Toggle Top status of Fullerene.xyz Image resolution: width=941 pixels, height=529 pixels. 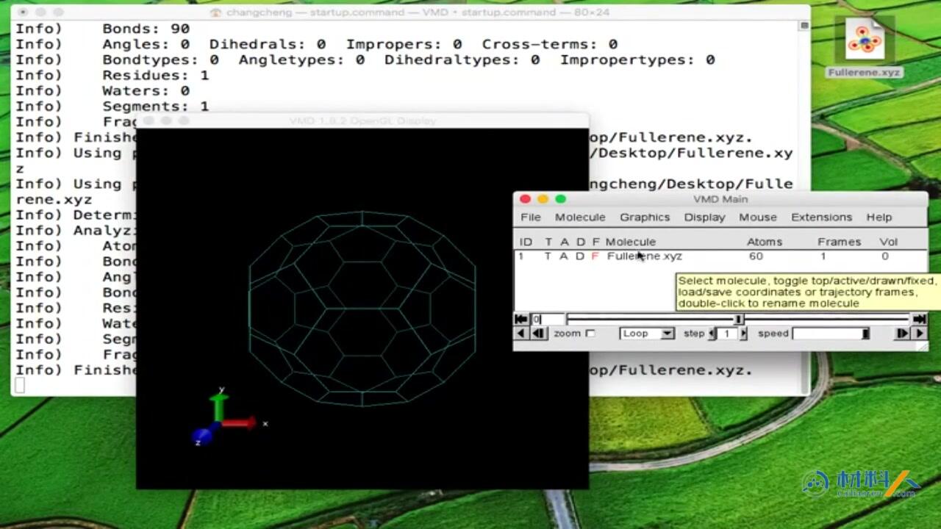point(548,256)
